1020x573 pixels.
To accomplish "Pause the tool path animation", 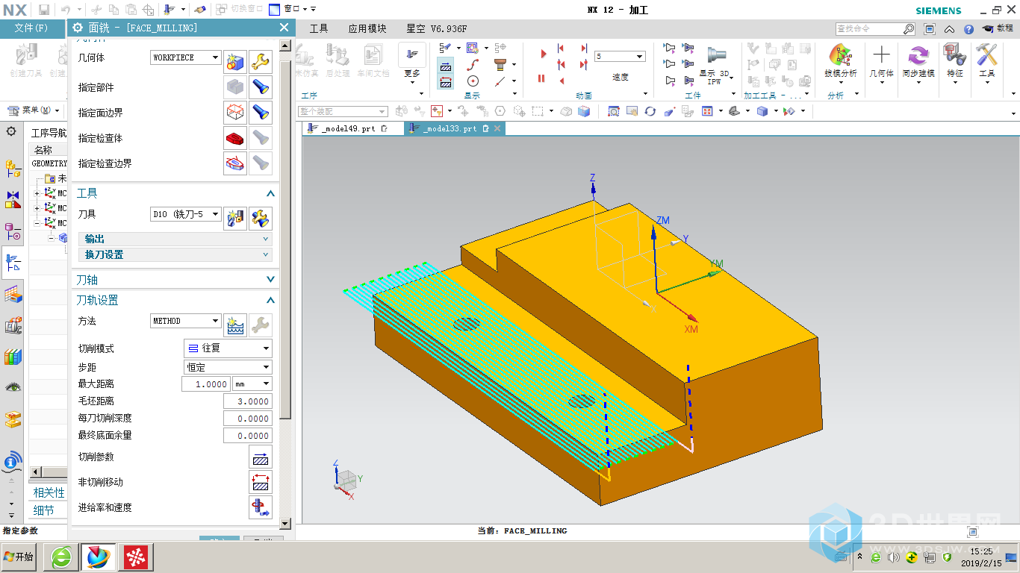I will 541,78.
